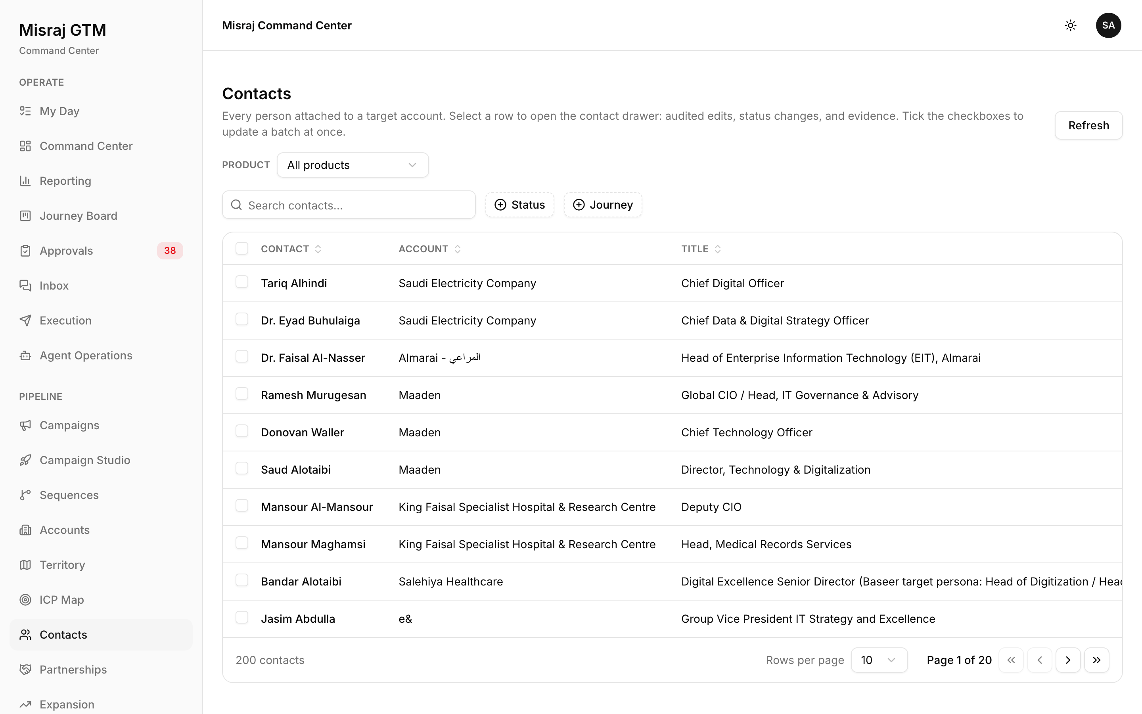Click the Expansion trending arrow icon

[x=25, y=704]
